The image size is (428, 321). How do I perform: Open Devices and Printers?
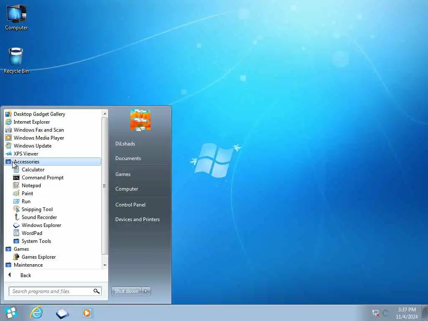137,219
